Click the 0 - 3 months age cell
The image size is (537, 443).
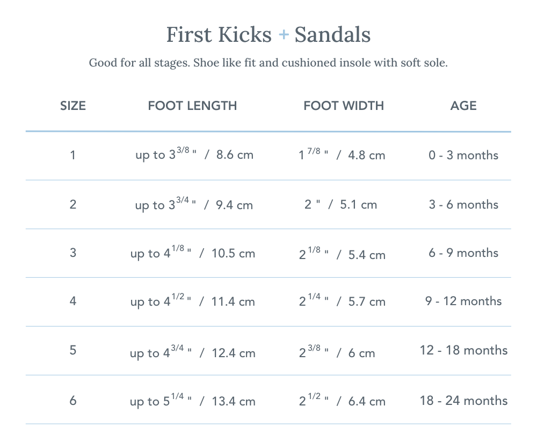(463, 156)
